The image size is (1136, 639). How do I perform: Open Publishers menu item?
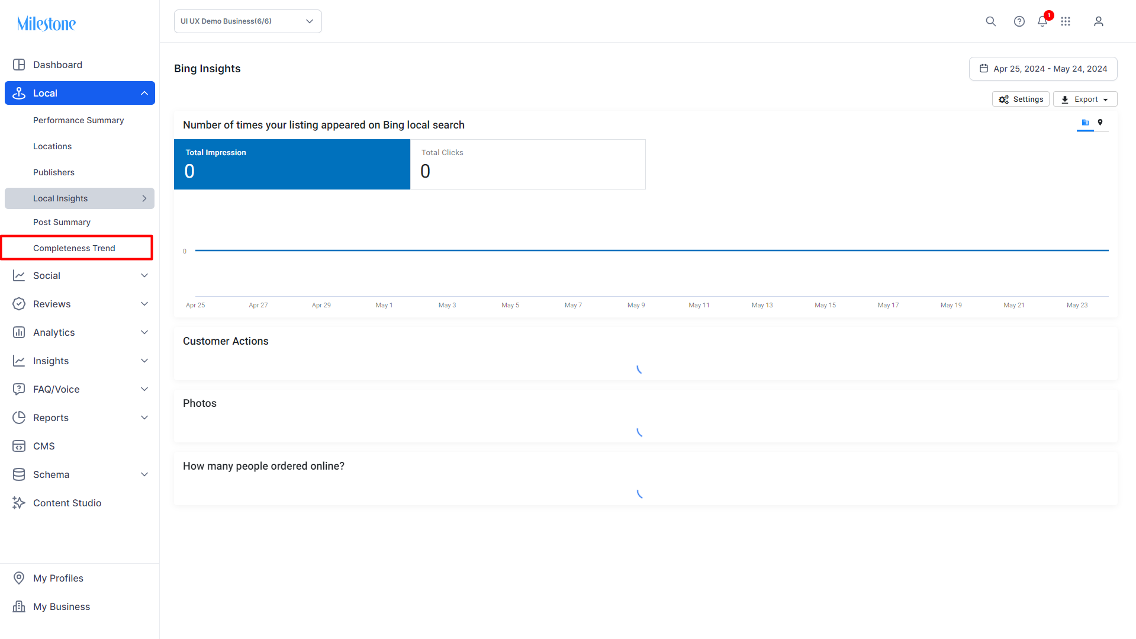(54, 172)
